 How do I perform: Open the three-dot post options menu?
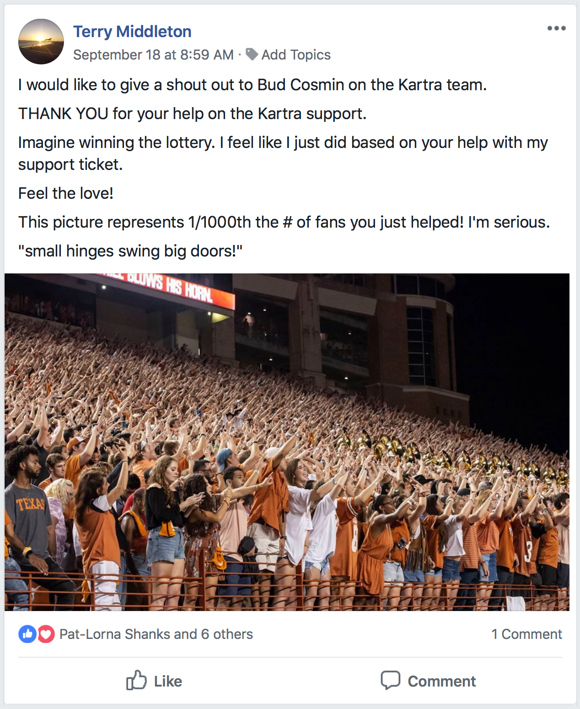[x=556, y=28]
